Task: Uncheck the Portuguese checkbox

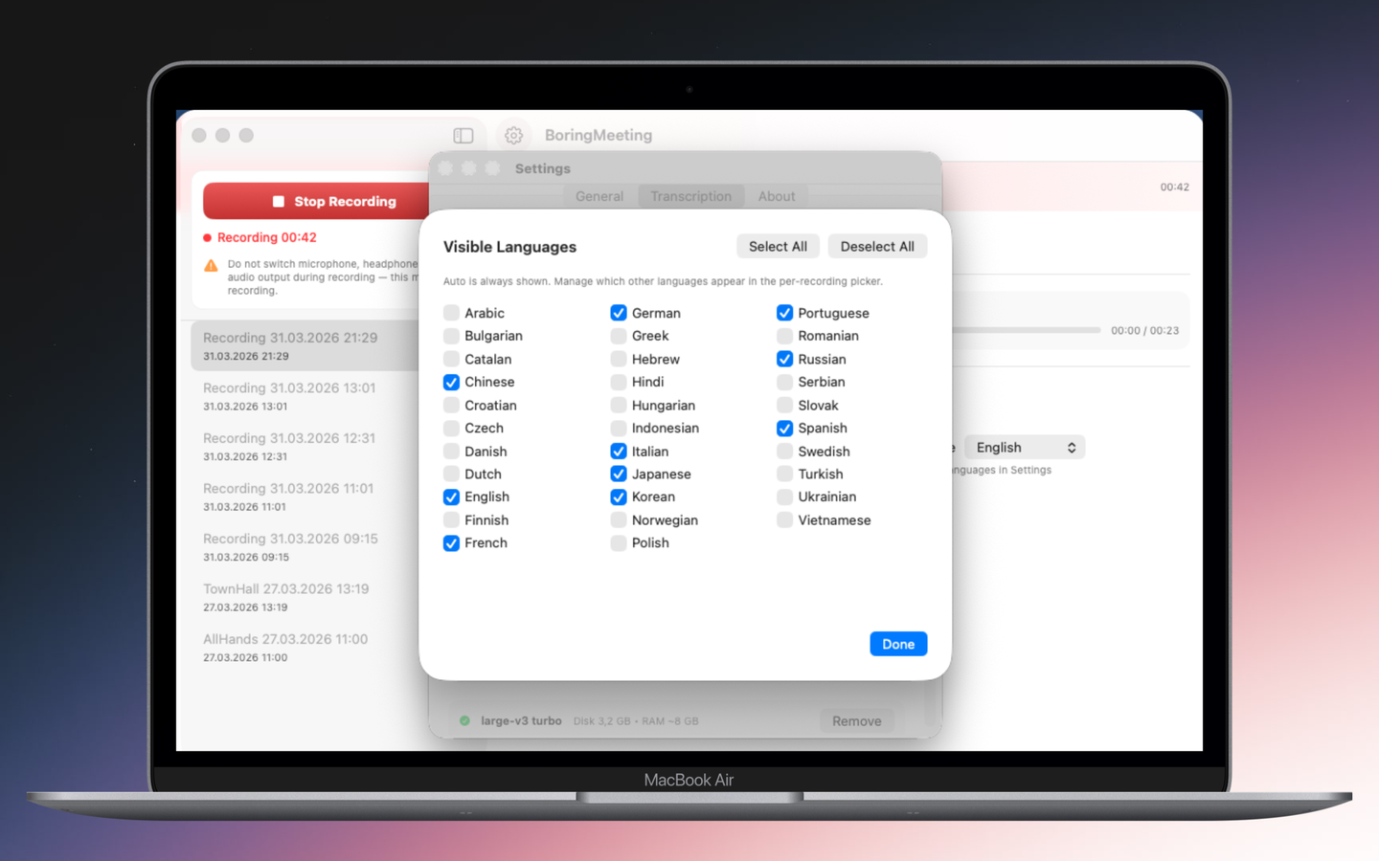Action: [784, 313]
